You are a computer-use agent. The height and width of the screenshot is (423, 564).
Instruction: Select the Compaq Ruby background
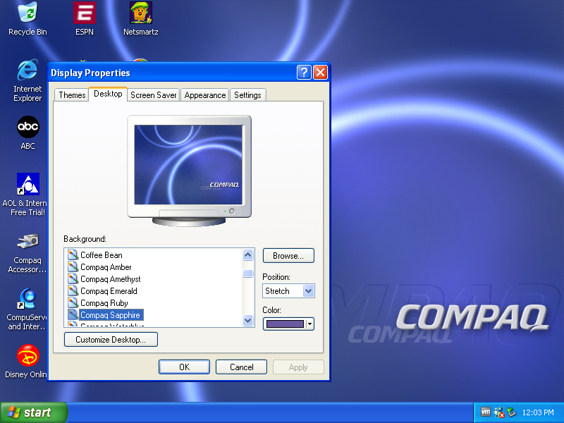104,303
